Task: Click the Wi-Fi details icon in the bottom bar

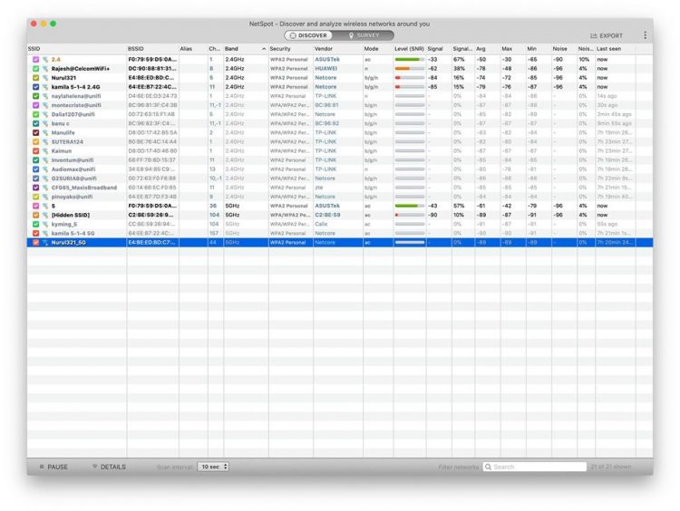Action: (x=94, y=467)
